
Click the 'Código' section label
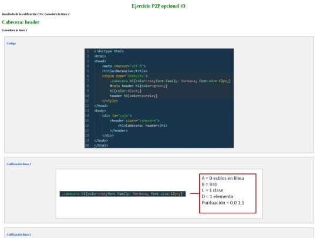pyautogui.click(x=11, y=43)
